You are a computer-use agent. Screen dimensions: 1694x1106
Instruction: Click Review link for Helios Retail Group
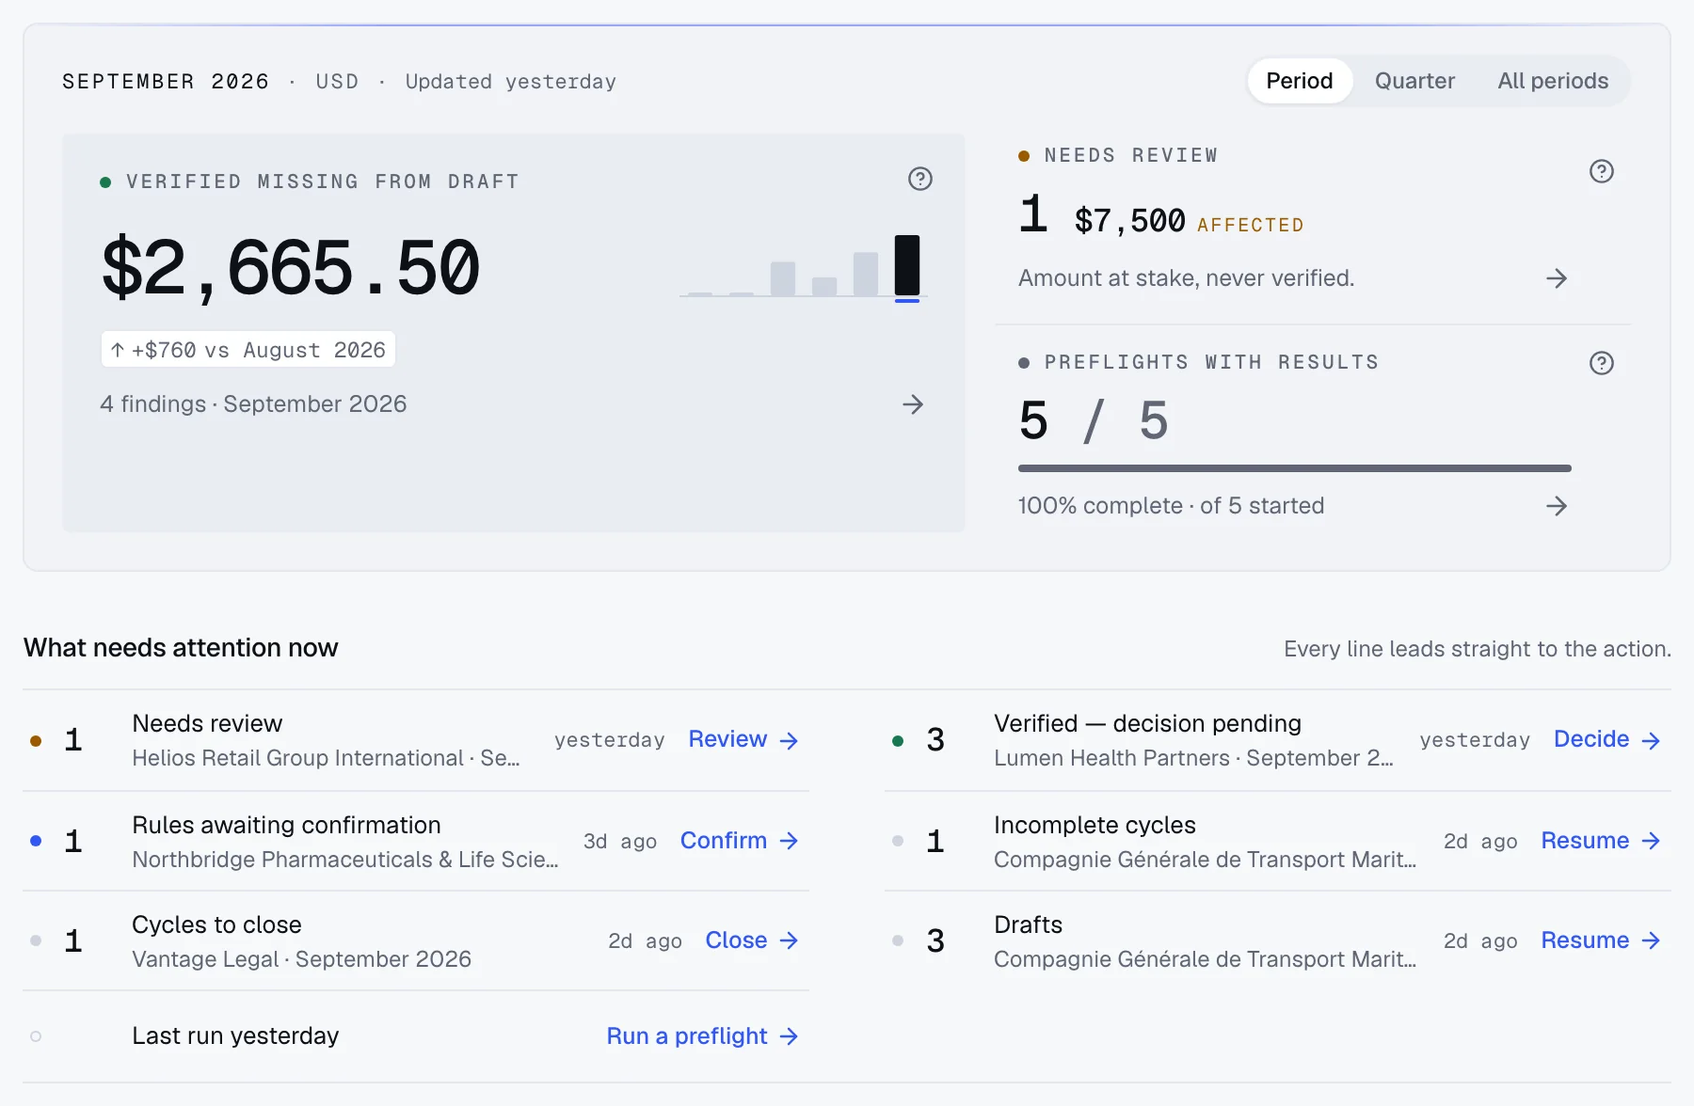point(743,739)
